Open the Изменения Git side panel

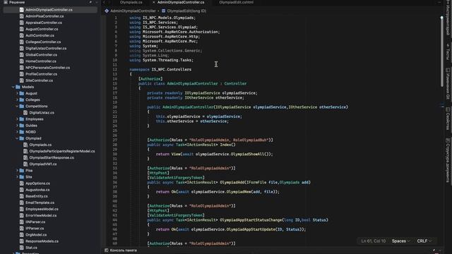[448, 83]
